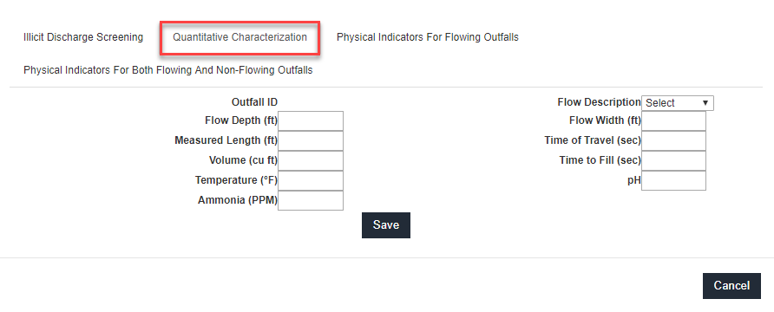Image resolution: width=774 pixels, height=312 pixels.
Task: Click the Temperature (°F) input field
Action: coord(311,180)
